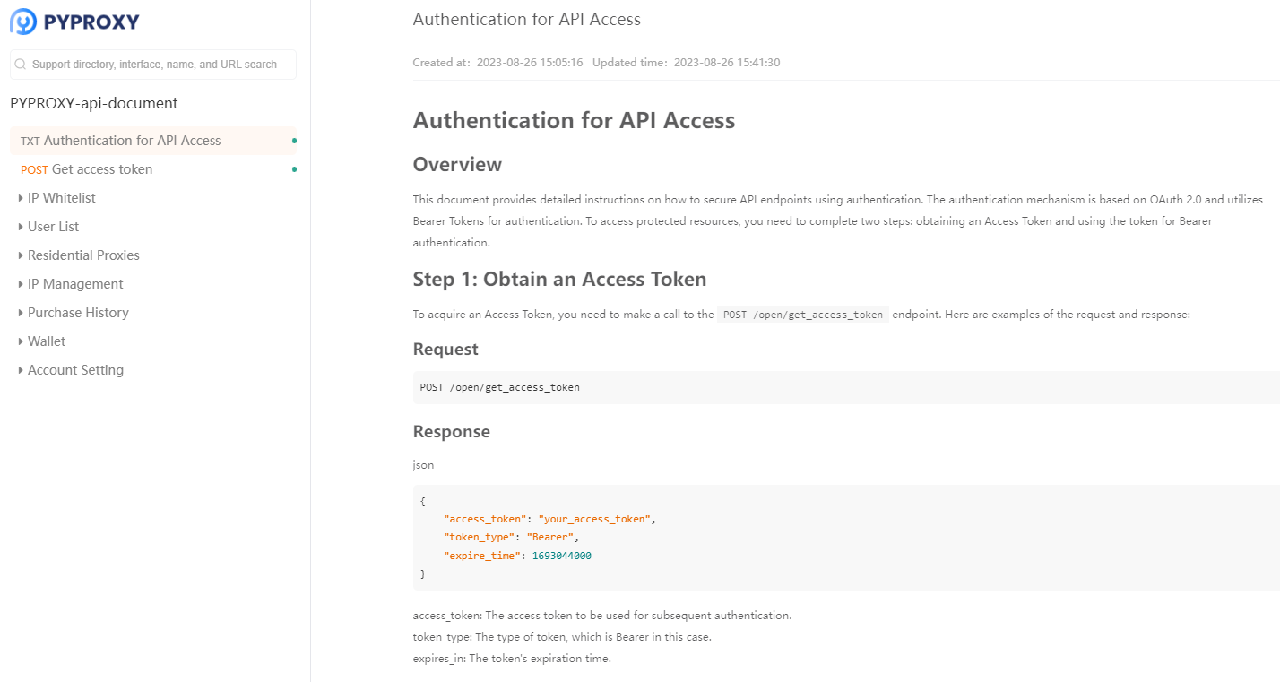
Task: Open the IP Management label
Action: 75,284
